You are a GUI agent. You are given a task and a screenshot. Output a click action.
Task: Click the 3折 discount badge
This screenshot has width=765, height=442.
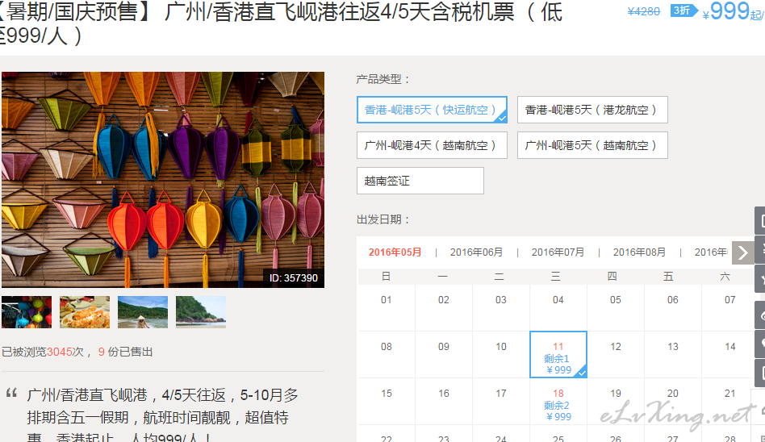[684, 10]
